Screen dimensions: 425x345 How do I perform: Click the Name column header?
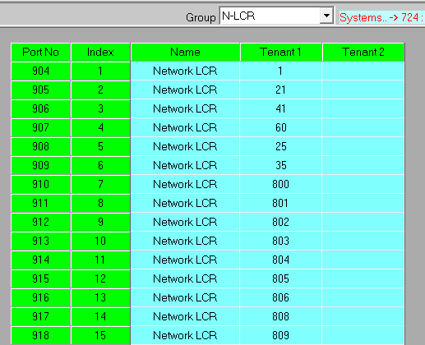[x=185, y=52]
